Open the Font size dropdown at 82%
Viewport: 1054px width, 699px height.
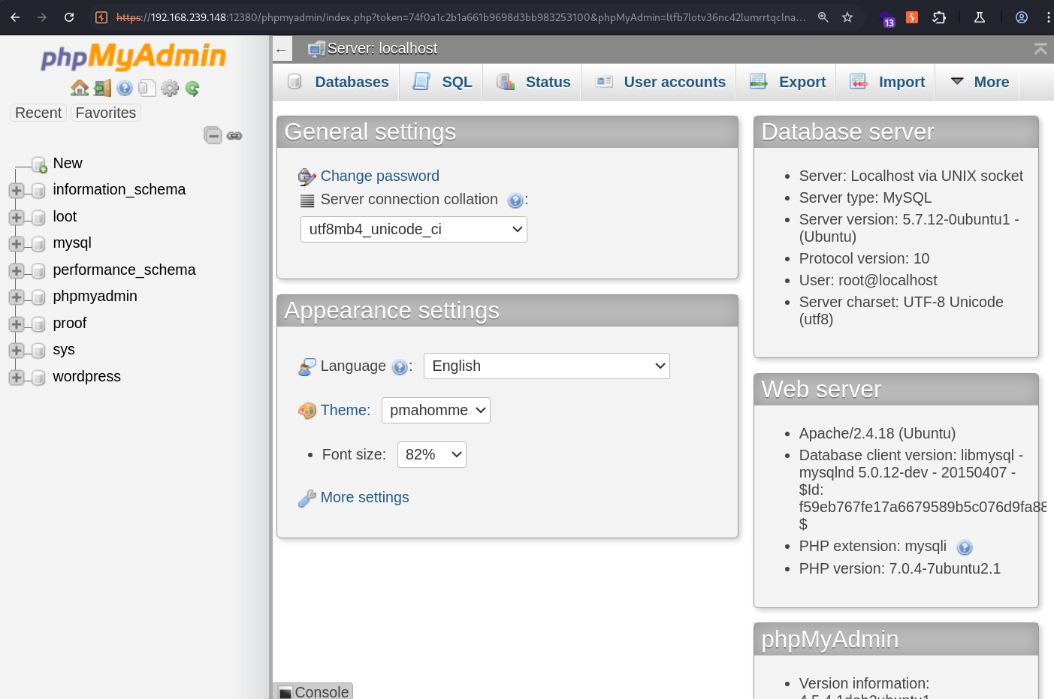click(431, 455)
